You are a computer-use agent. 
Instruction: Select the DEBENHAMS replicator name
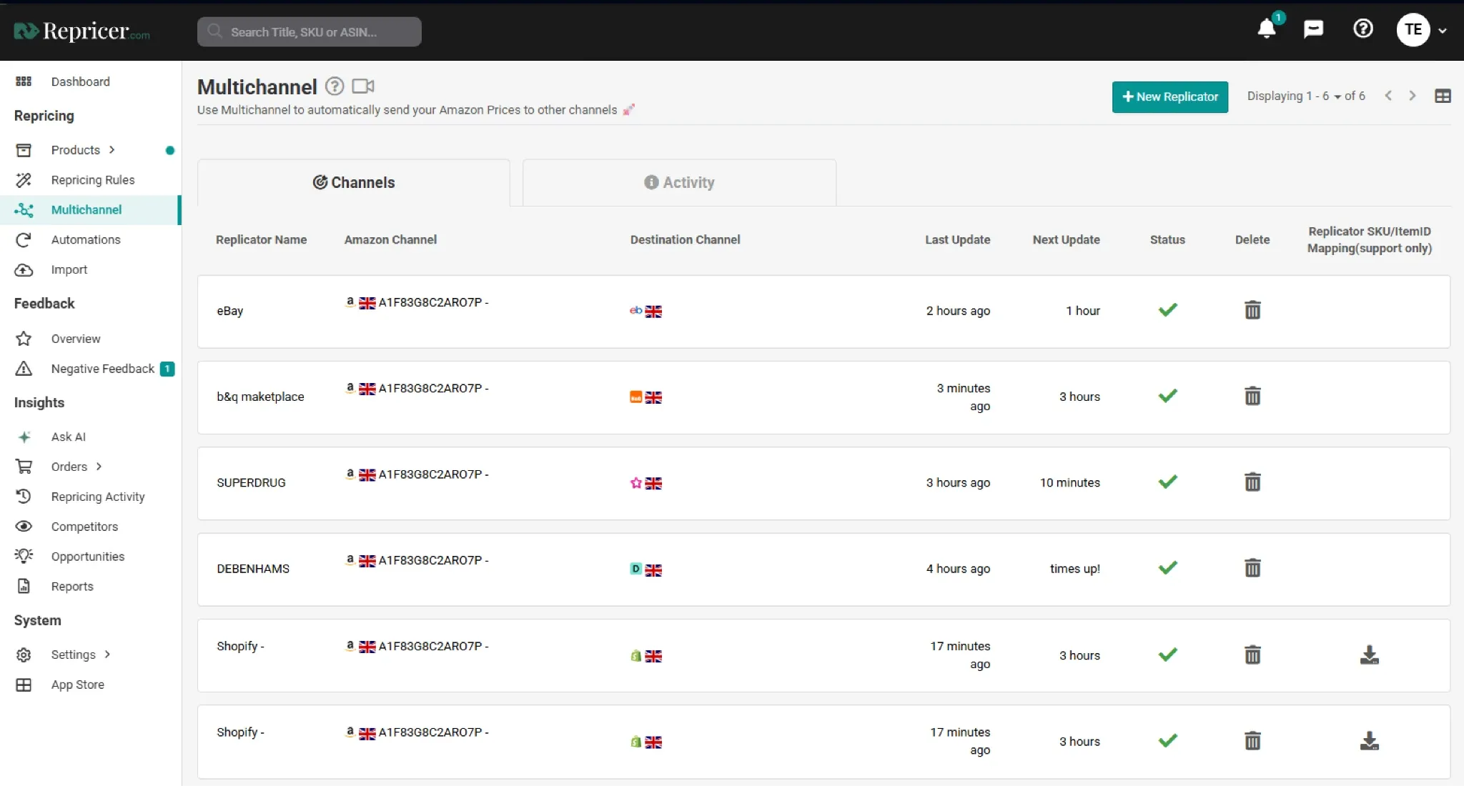[253, 569]
